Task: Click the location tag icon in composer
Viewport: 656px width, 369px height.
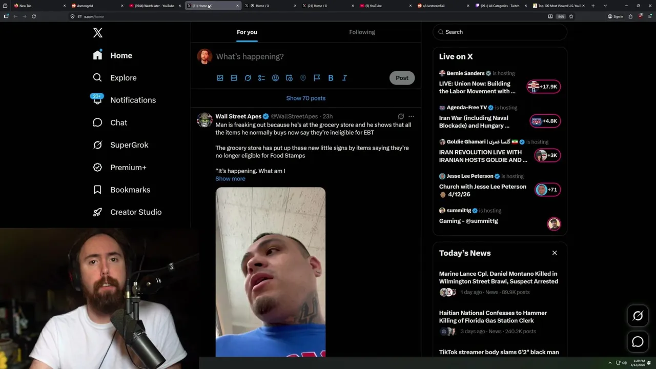Action: coord(303,78)
